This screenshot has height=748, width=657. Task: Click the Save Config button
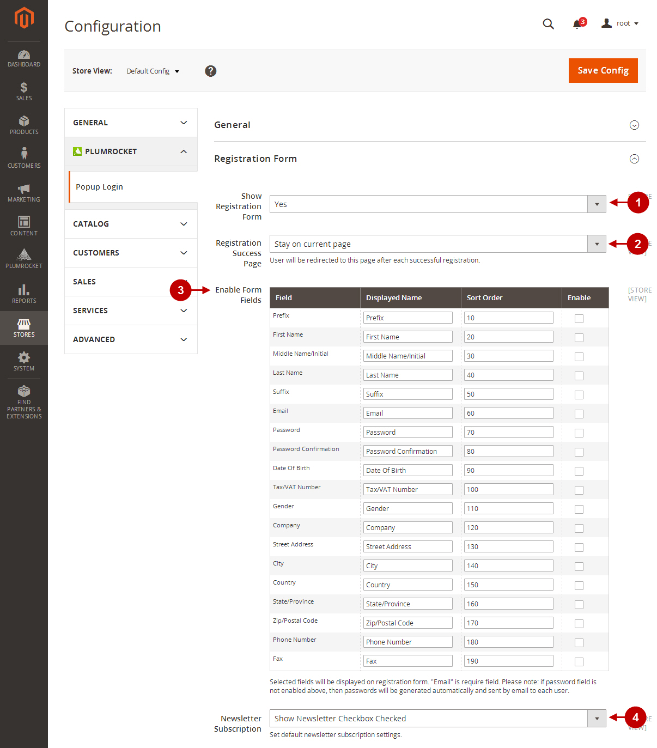coord(603,70)
